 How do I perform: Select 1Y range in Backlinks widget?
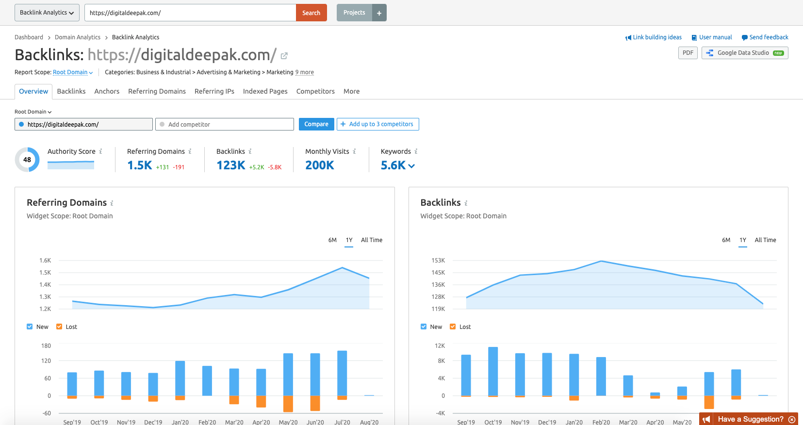pyautogui.click(x=743, y=240)
